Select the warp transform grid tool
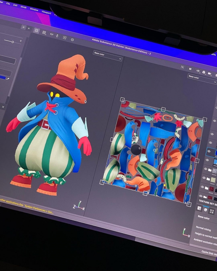 [x=37, y=31]
